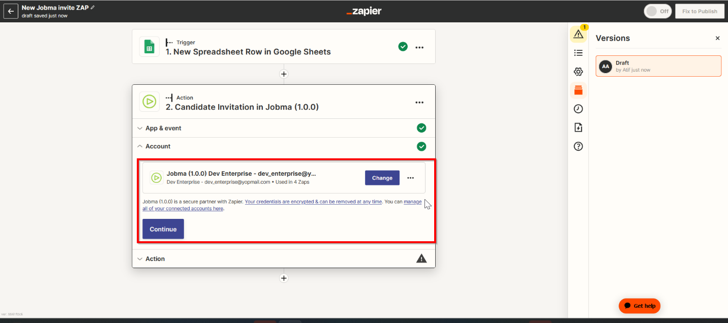This screenshot has height=323, width=728.
Task: Open the Zap settings gear icon
Action: 578,72
